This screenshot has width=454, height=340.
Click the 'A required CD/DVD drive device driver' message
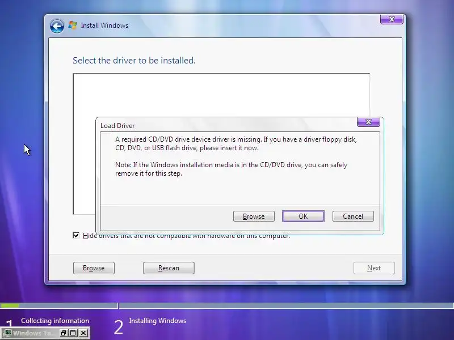pyautogui.click(x=236, y=143)
